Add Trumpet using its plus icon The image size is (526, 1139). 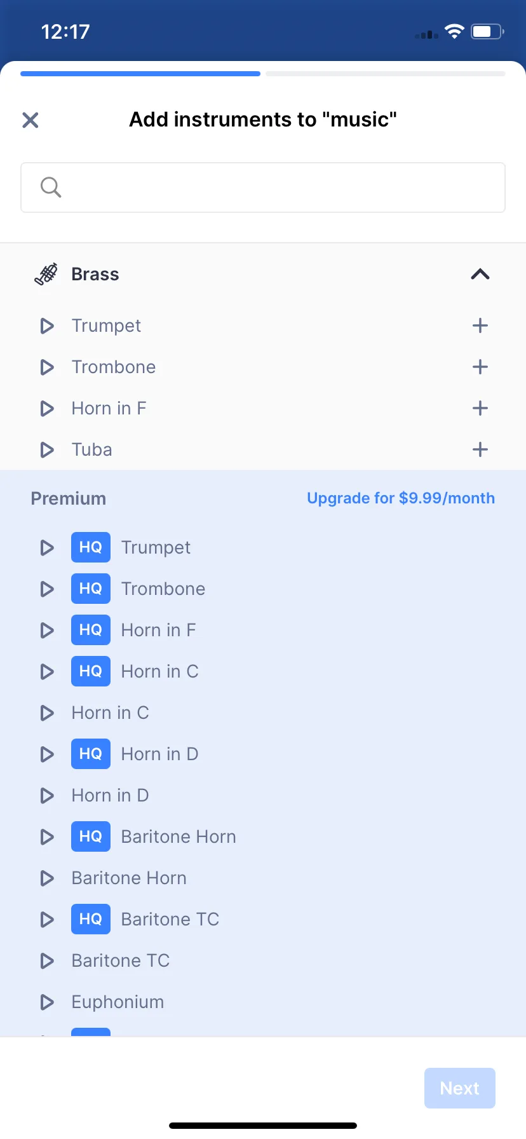pos(480,326)
